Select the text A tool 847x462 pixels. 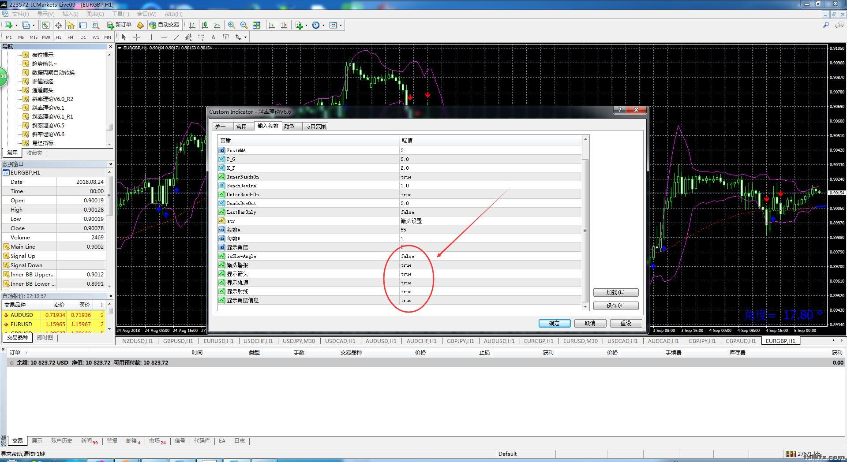point(213,37)
